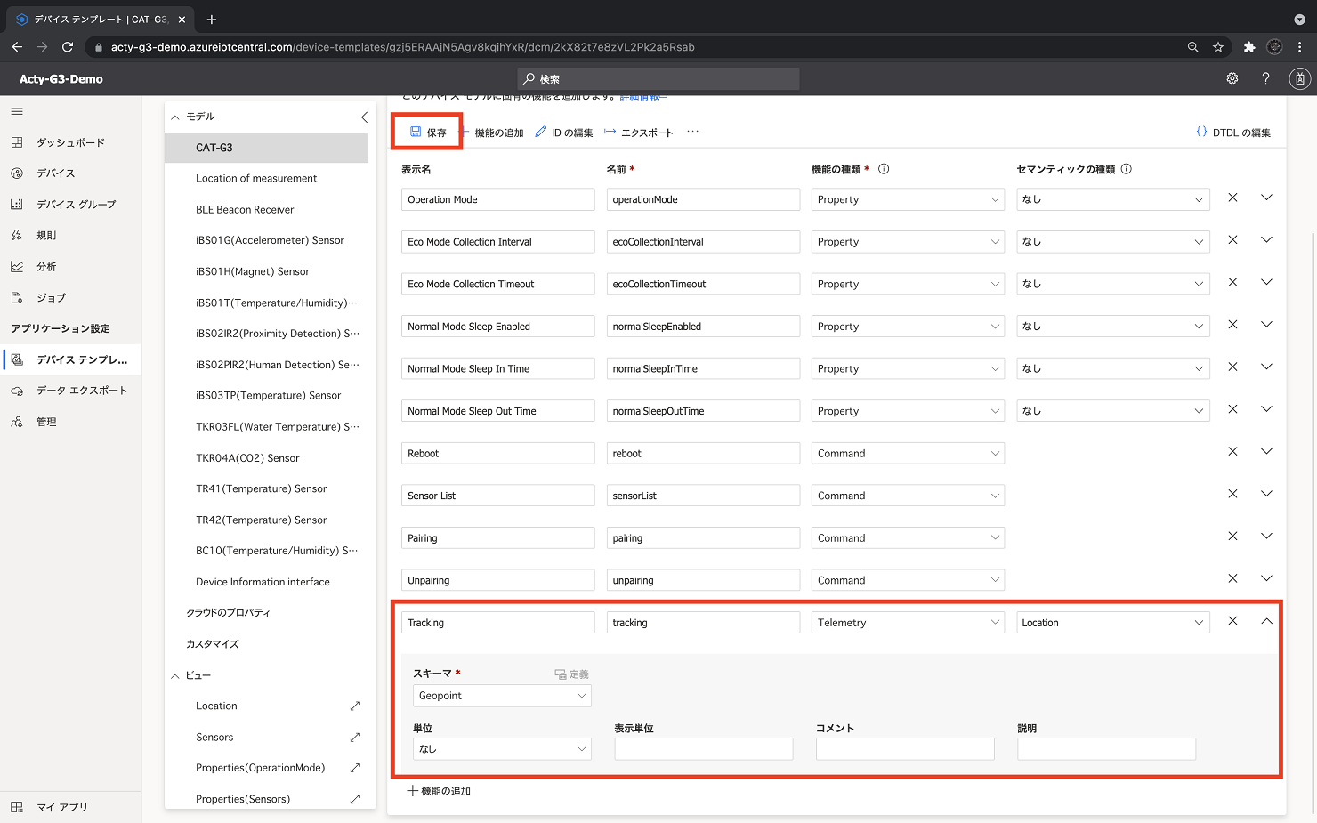Open the Geopoint schema dropdown
This screenshot has width=1317, height=823.
click(x=502, y=696)
